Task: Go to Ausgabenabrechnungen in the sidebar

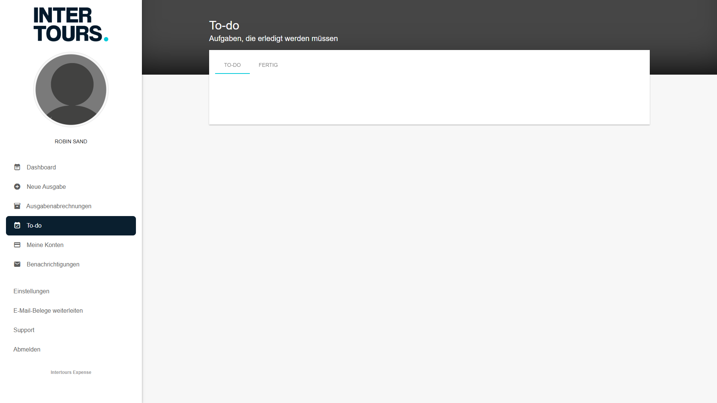Action: point(59,206)
